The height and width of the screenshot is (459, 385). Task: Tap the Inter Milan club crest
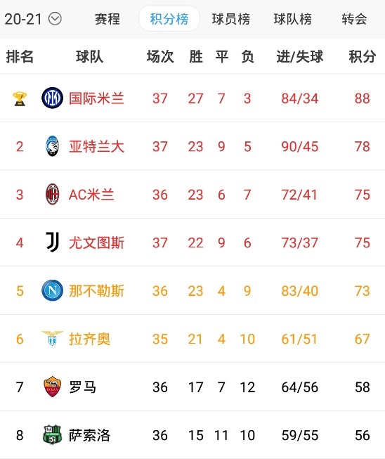[x=53, y=98]
